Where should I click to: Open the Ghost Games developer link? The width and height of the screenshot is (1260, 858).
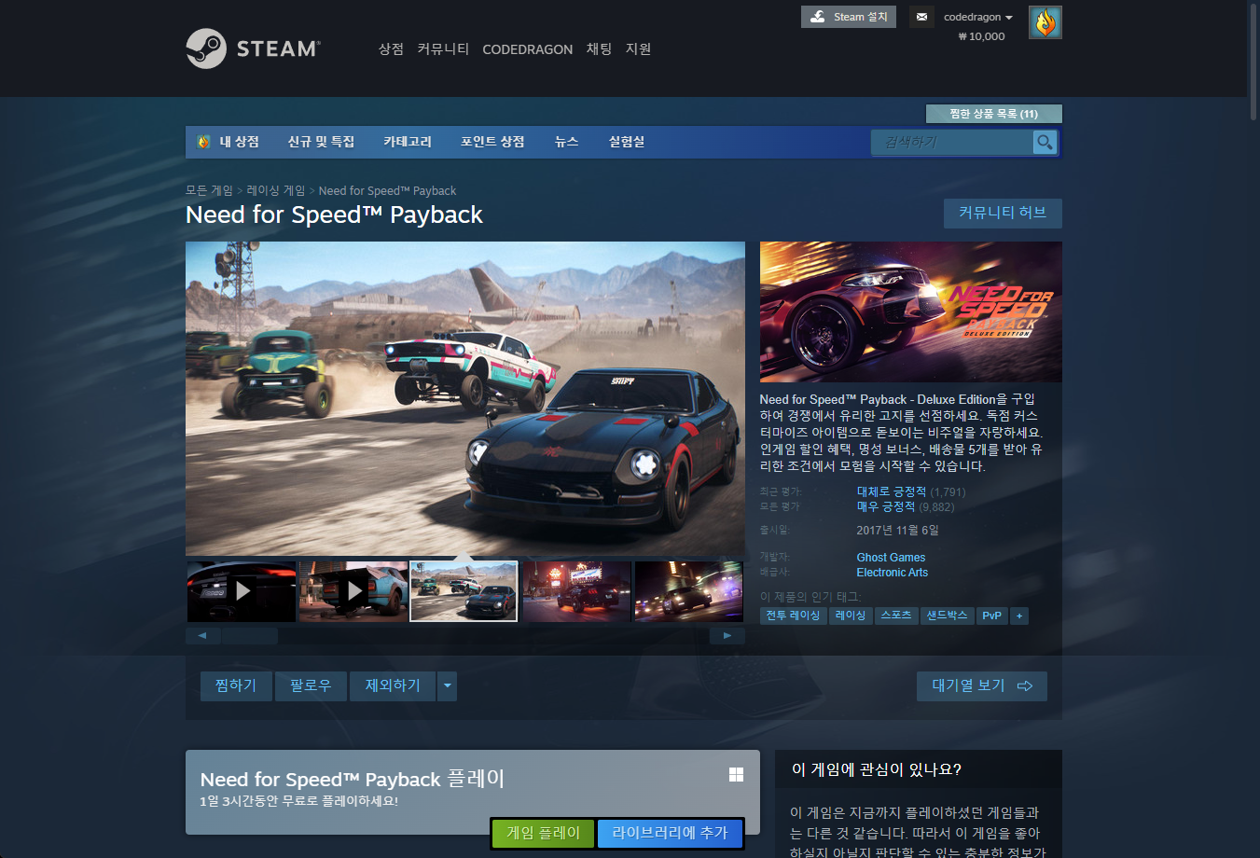891,558
